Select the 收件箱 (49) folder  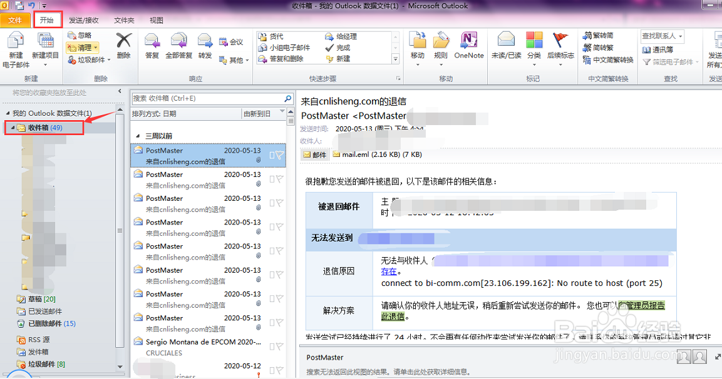44,128
